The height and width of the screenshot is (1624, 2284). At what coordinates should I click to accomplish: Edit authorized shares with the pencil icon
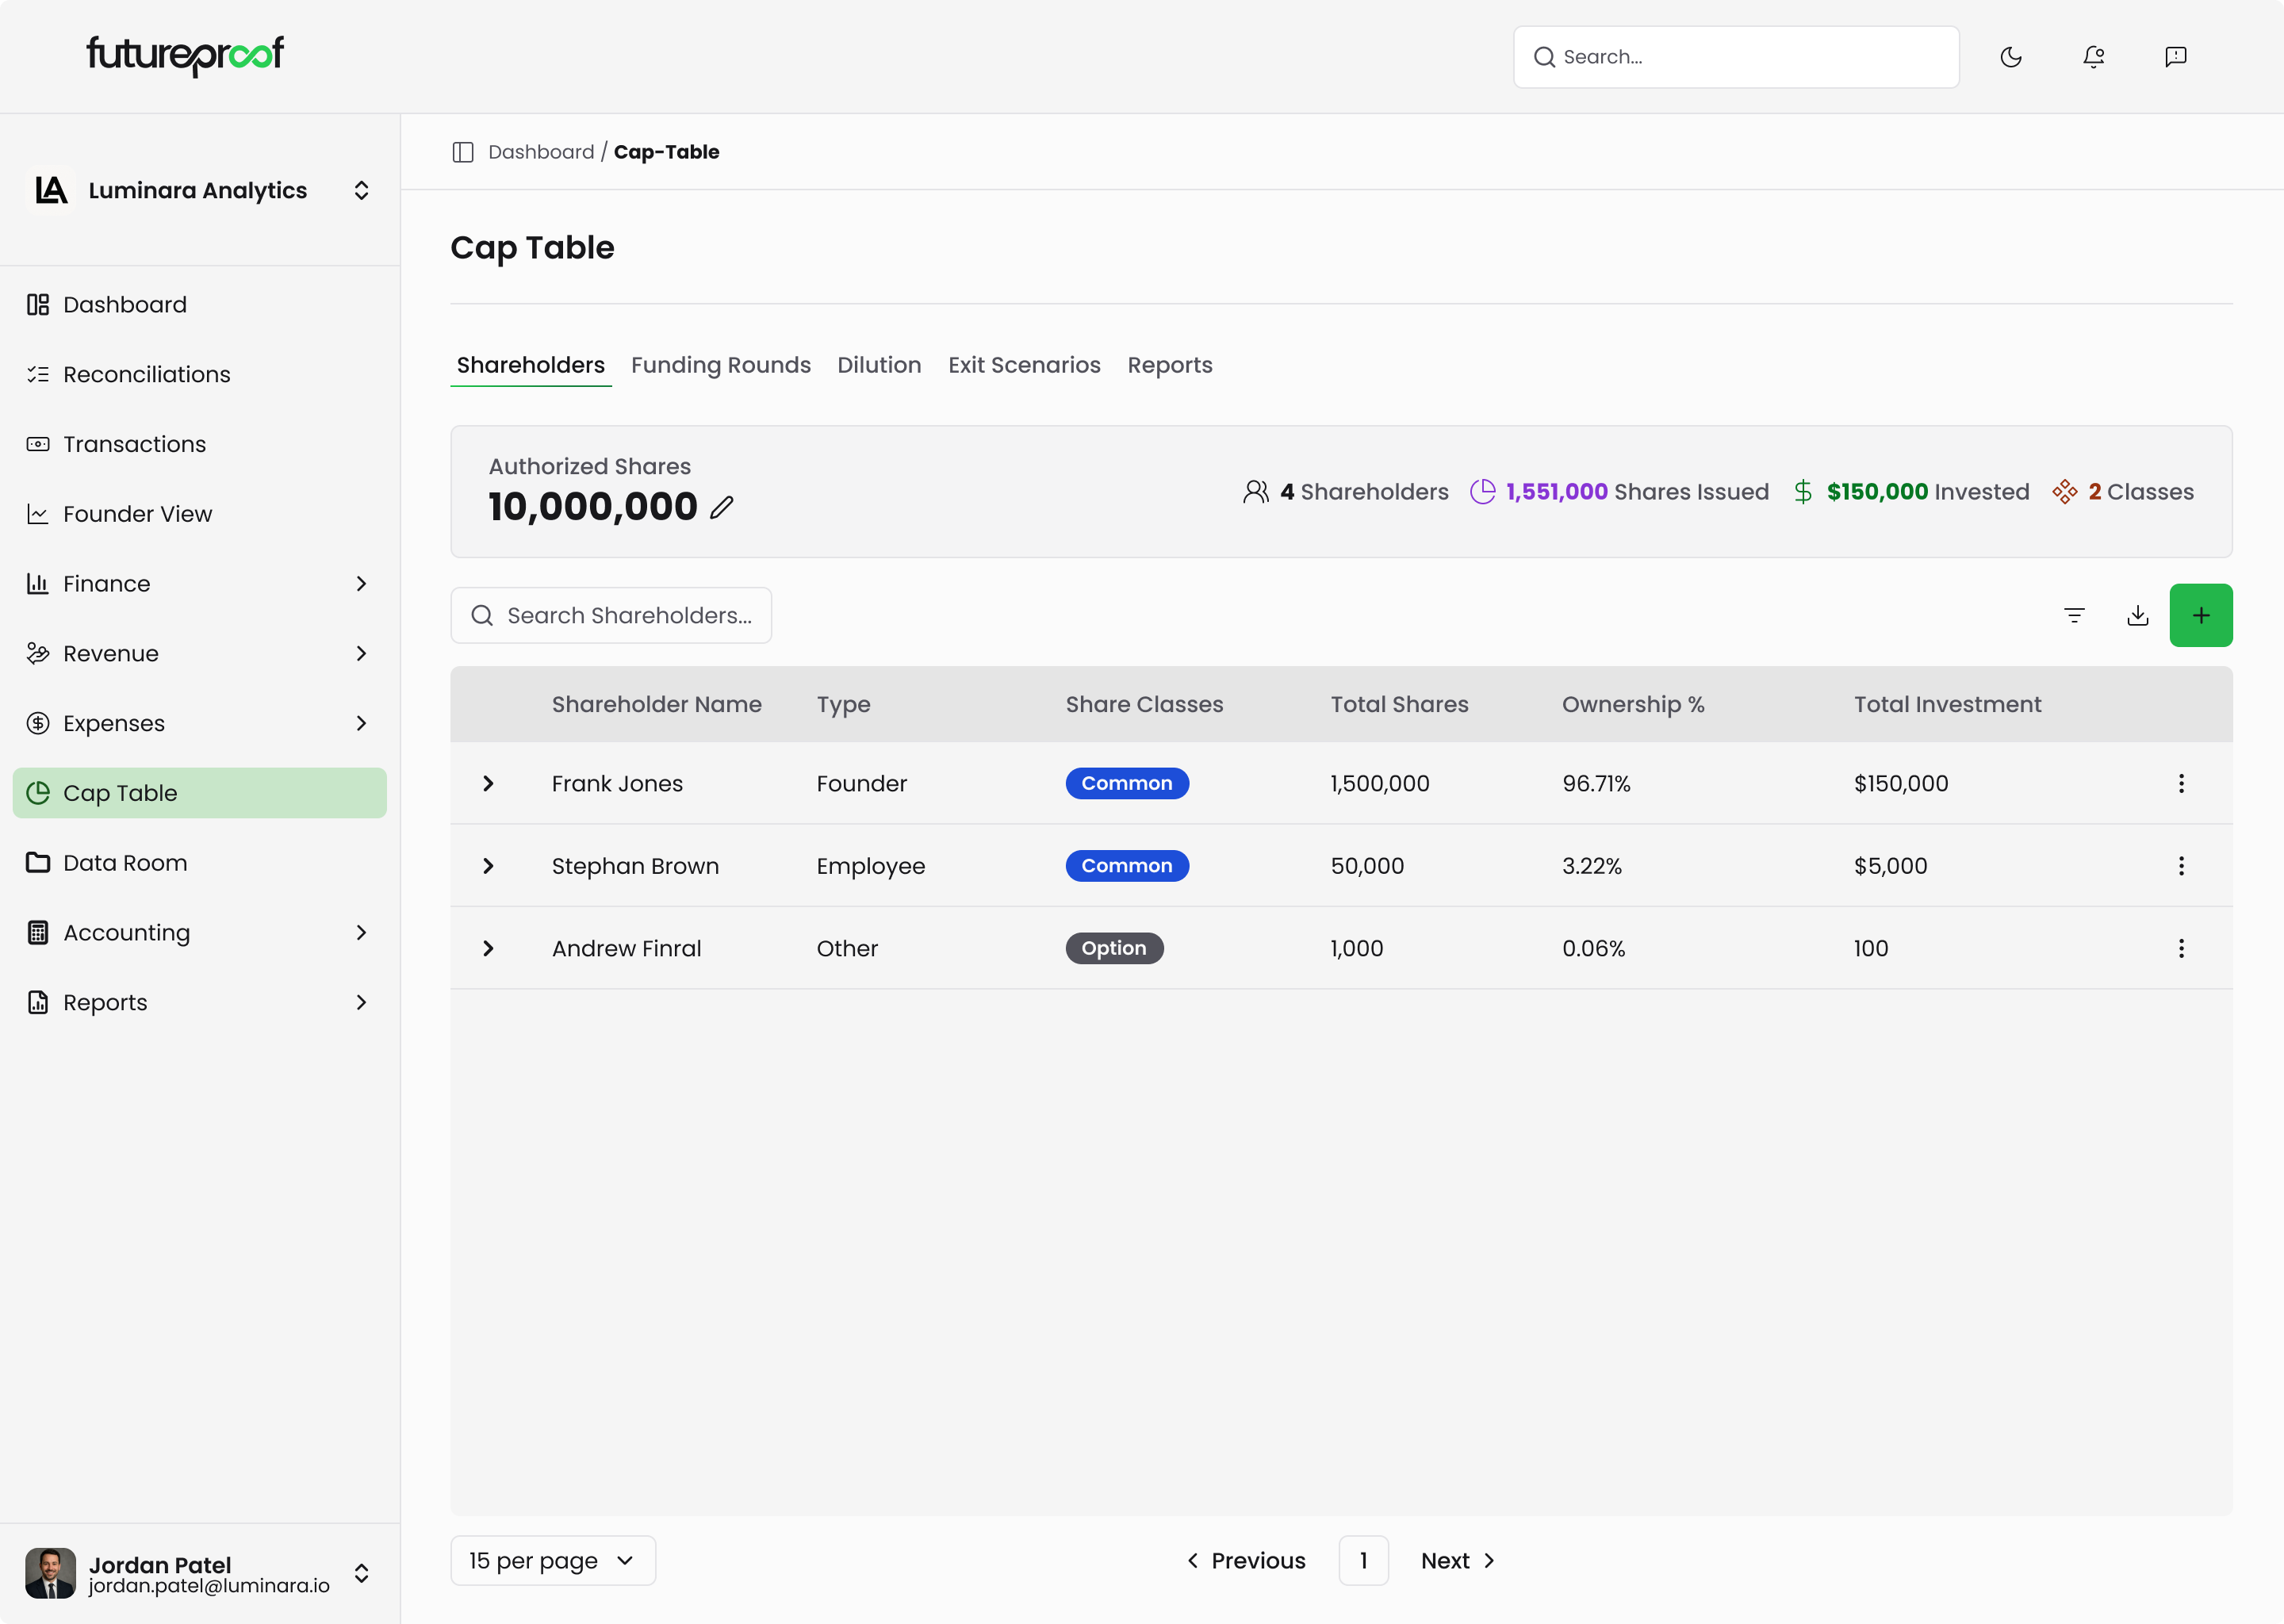click(x=722, y=508)
